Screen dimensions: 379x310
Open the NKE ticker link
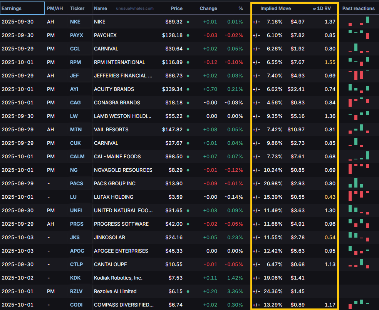[75, 22]
